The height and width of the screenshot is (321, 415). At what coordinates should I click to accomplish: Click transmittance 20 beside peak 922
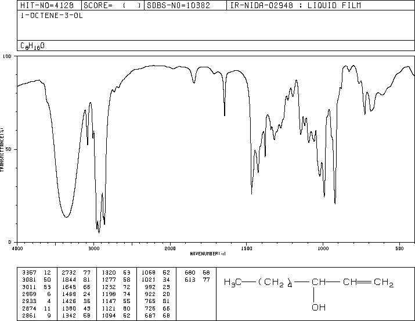(x=167, y=294)
